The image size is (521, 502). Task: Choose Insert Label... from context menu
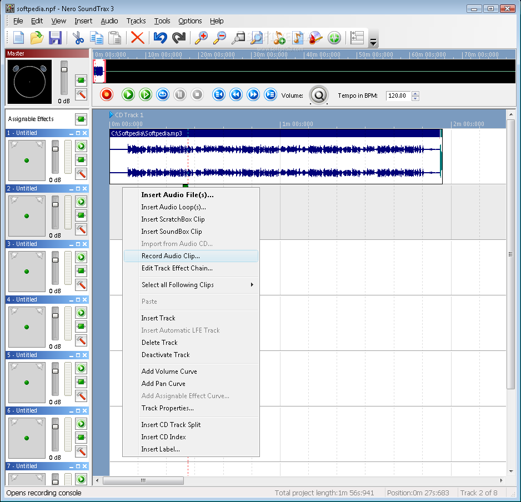click(191, 449)
